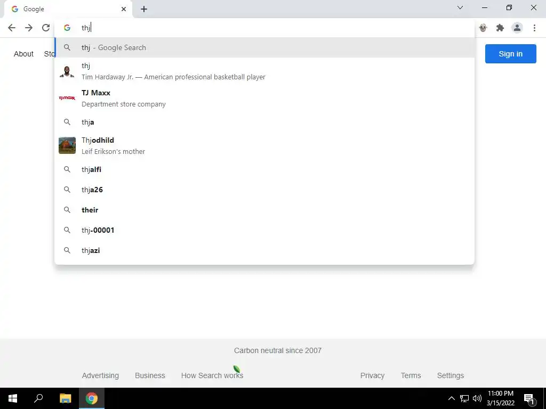546x409 pixels.
Task: Open Chrome's three-dot menu
Action: (x=534, y=28)
